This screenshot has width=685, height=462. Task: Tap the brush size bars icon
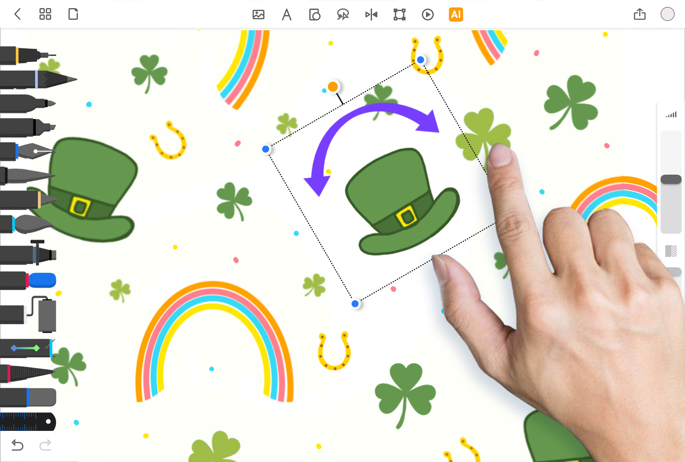click(671, 115)
